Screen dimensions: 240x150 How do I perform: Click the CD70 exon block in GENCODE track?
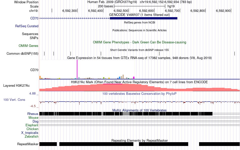pos(143,18)
